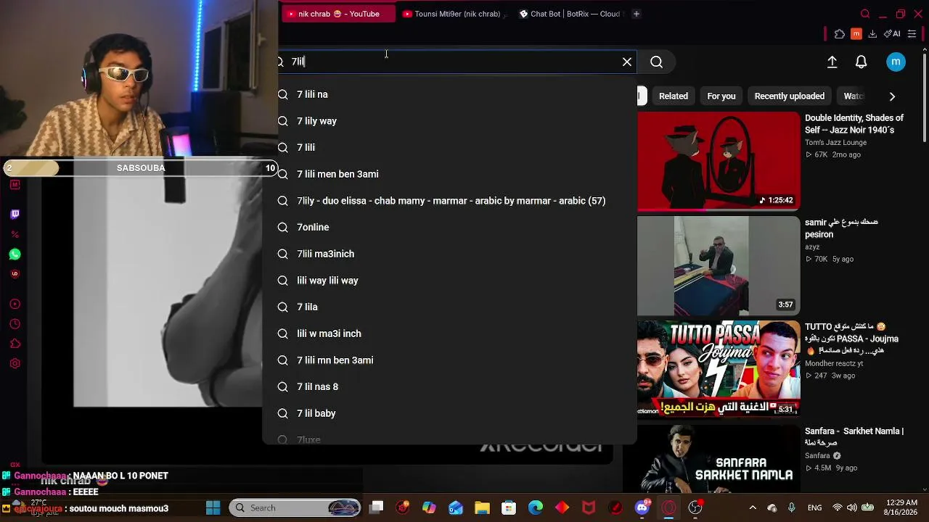Click the Opera GX taskbar icon
This screenshot has width=929, height=522.
coord(669,507)
